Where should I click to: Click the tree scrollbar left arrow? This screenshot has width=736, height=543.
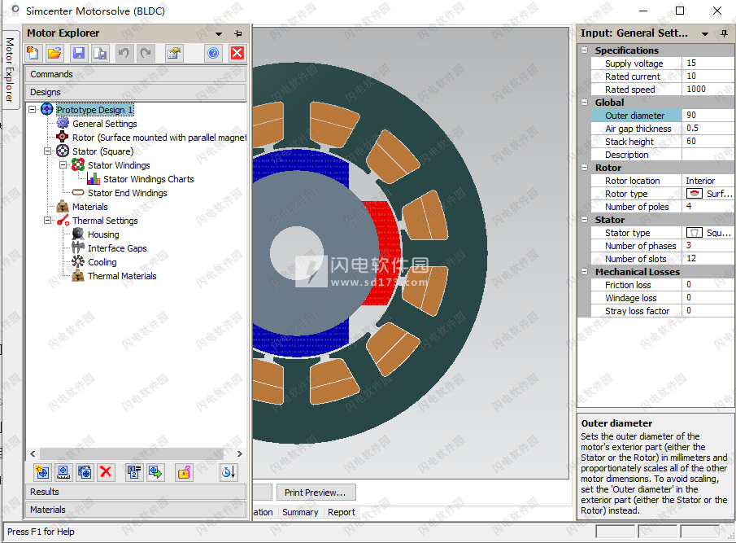tap(33, 453)
